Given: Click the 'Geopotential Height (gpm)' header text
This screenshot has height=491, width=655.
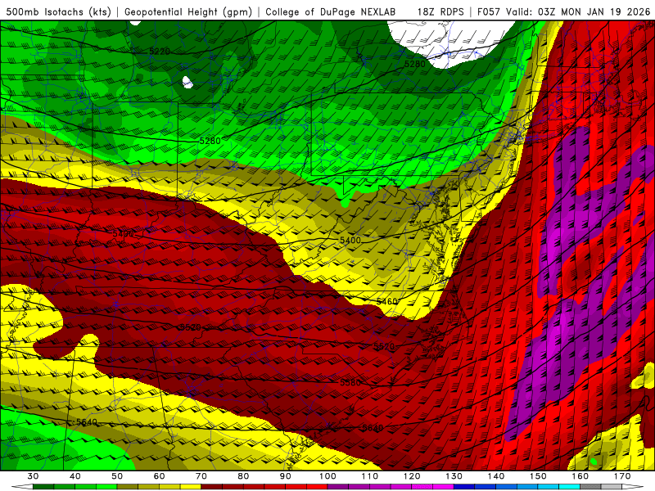Looking at the screenshot, I should coord(188,12).
